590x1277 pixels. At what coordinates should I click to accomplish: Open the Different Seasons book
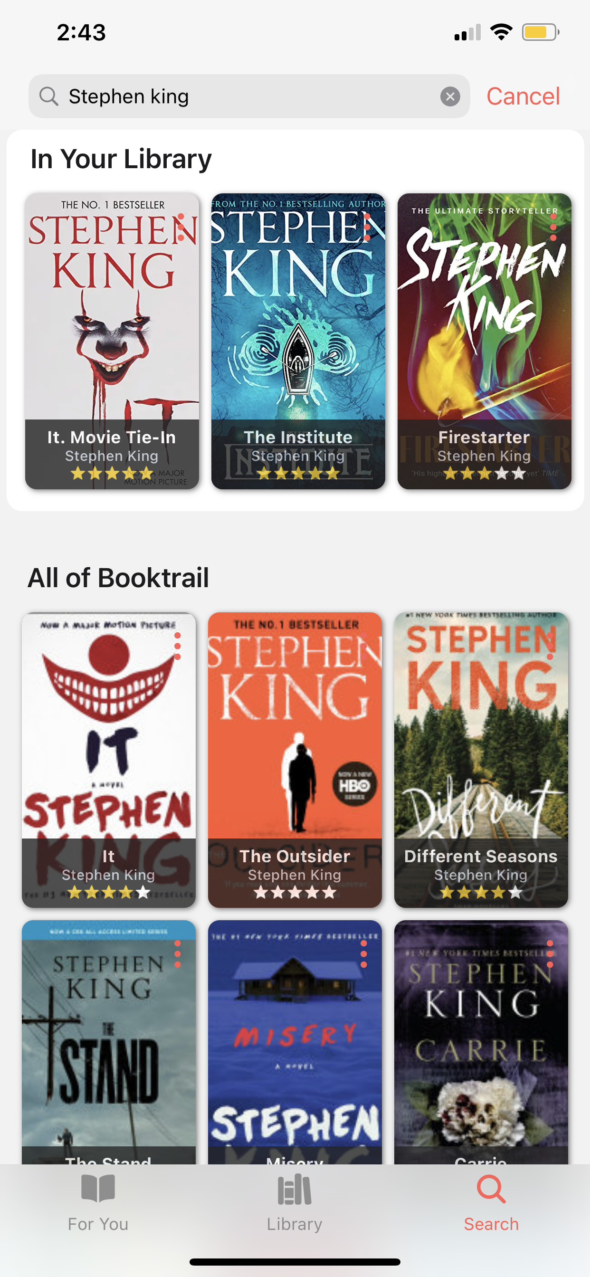click(481, 760)
